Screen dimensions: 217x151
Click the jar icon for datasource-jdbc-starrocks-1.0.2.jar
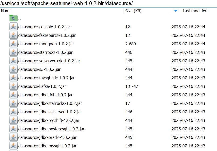tap(14, 103)
